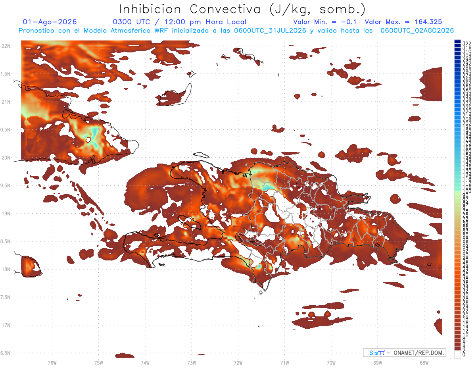Click the '74W' longitude label

145,362
